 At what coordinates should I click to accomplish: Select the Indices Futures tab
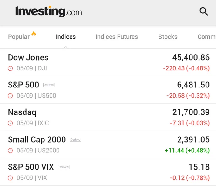[x=117, y=37]
